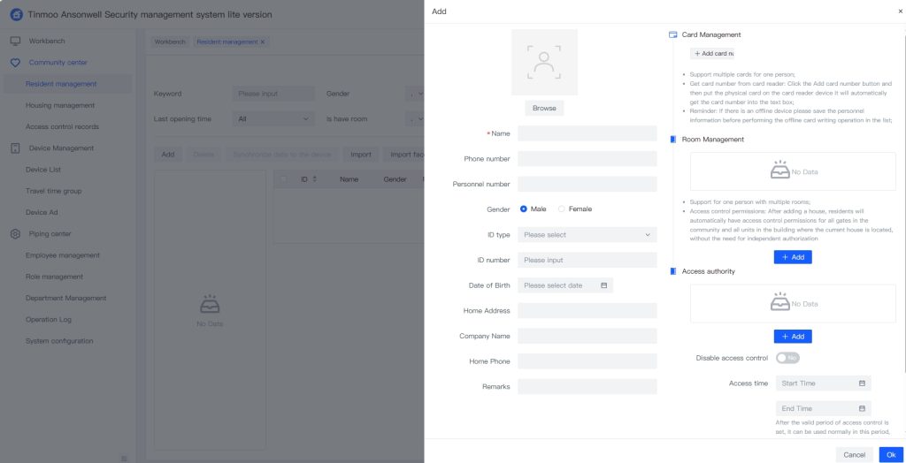Click the Piping center gear icon
Image resolution: width=906 pixels, height=463 pixels.
tap(16, 234)
